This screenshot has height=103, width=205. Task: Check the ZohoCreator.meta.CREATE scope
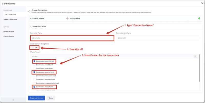(x=34, y=68)
